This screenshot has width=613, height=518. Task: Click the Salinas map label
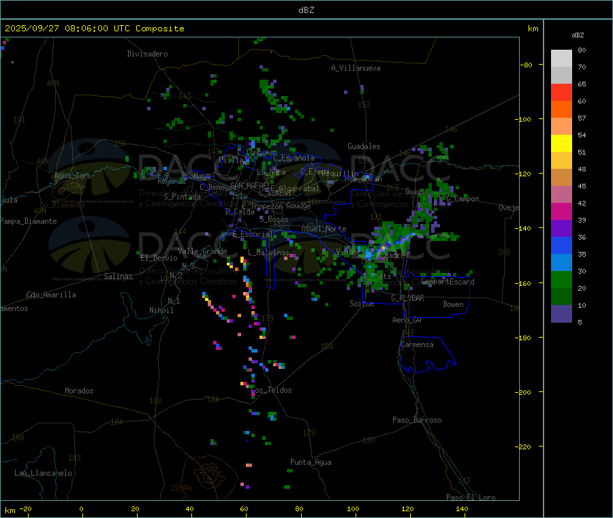coord(118,276)
